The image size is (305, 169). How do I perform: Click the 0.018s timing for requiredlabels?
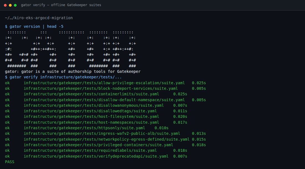click(x=180, y=150)
